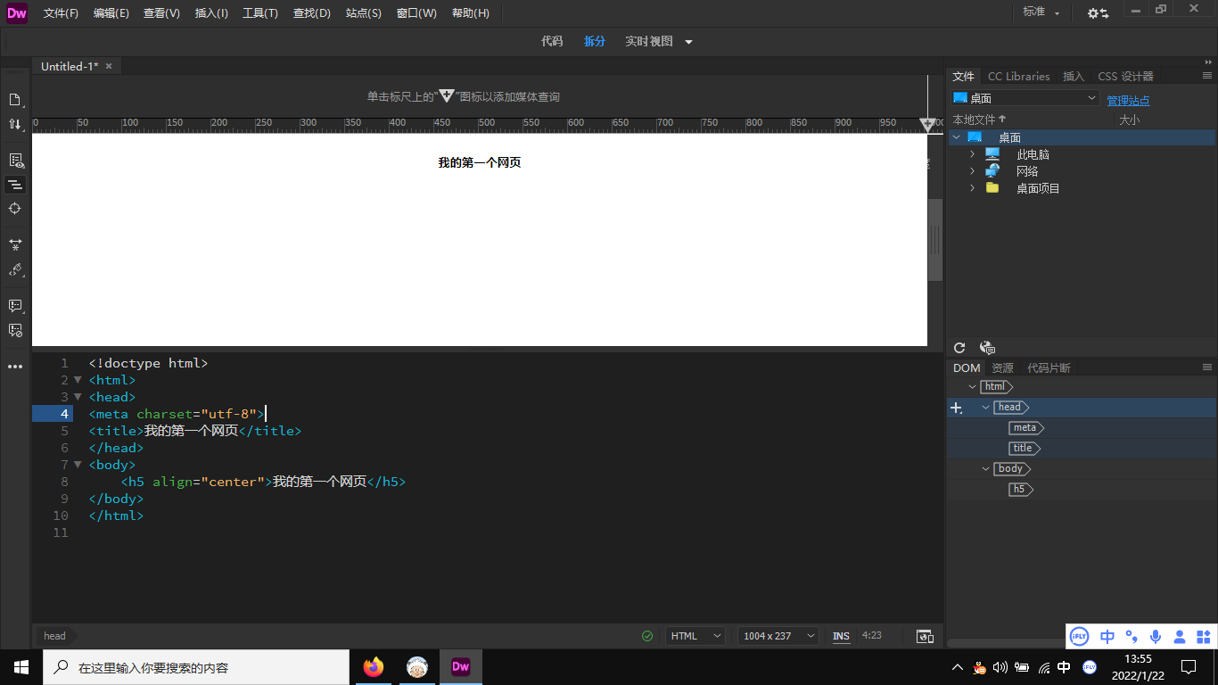Open the 桌面 site dropdown
The image size is (1218, 685).
tap(1025, 98)
